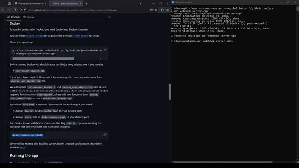Expand the list all tabs arrow
Viewport: 299px width, 168px height.
(x=140, y=3)
